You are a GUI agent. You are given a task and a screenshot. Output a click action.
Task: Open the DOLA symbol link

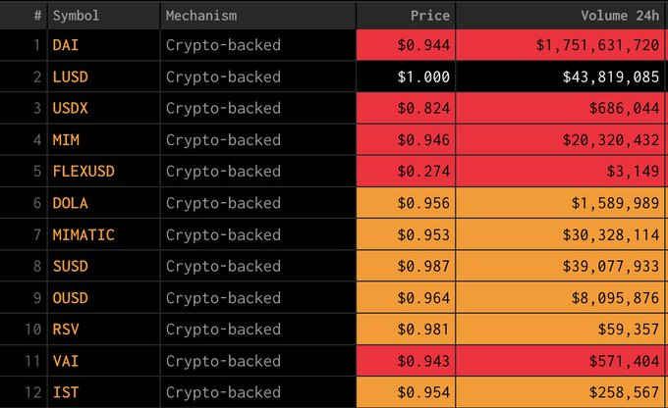pyautogui.click(x=71, y=203)
